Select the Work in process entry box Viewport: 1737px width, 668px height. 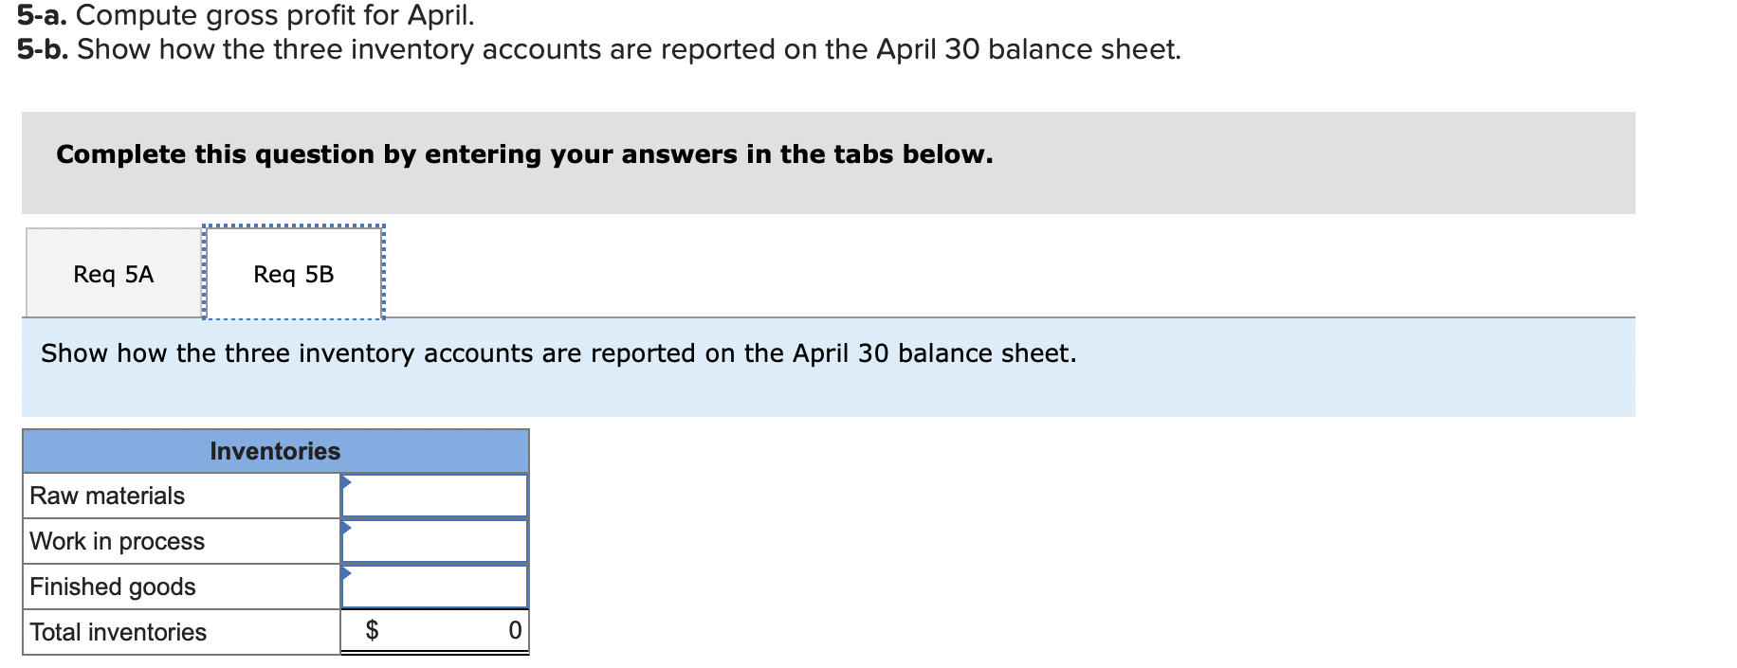pyautogui.click(x=436, y=540)
